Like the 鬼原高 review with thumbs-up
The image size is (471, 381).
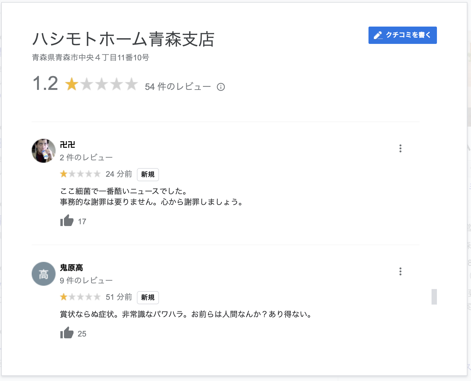coord(67,333)
